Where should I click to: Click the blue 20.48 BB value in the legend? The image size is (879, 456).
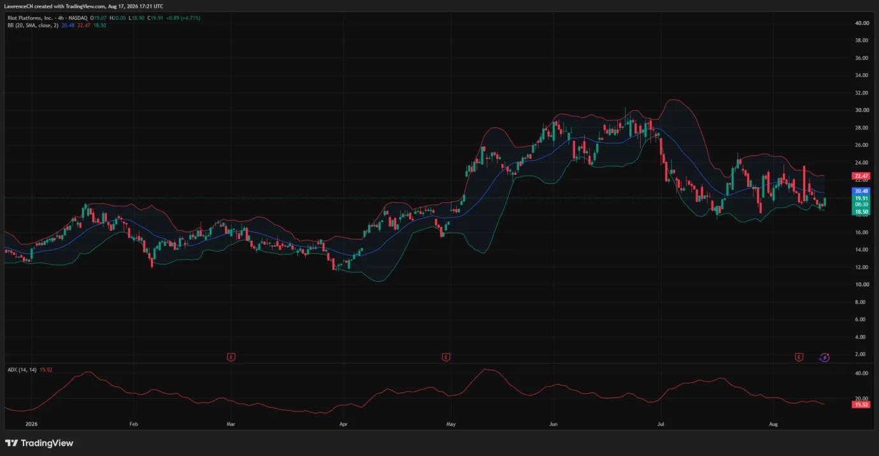(x=68, y=24)
